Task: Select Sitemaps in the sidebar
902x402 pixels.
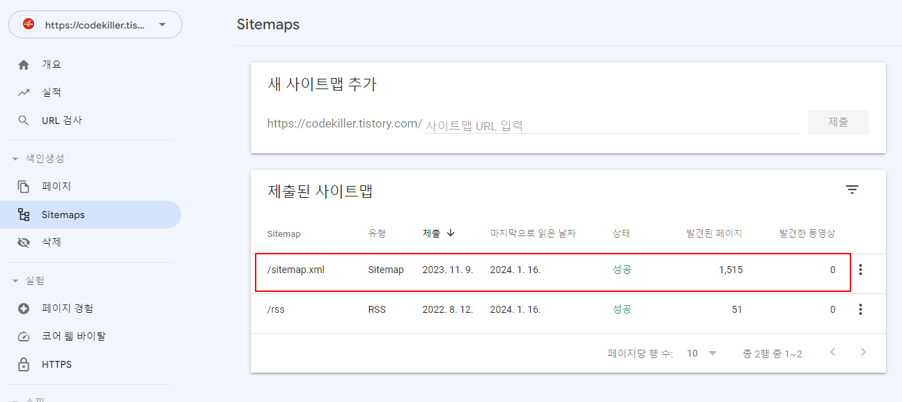Action: point(63,214)
